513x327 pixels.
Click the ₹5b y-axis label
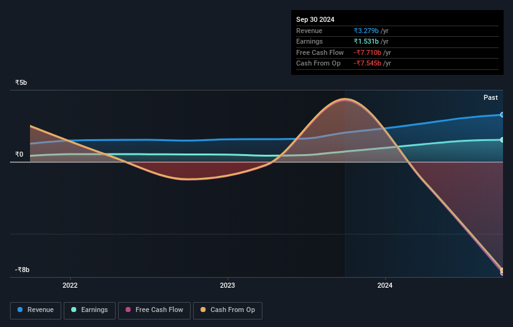[21, 82]
